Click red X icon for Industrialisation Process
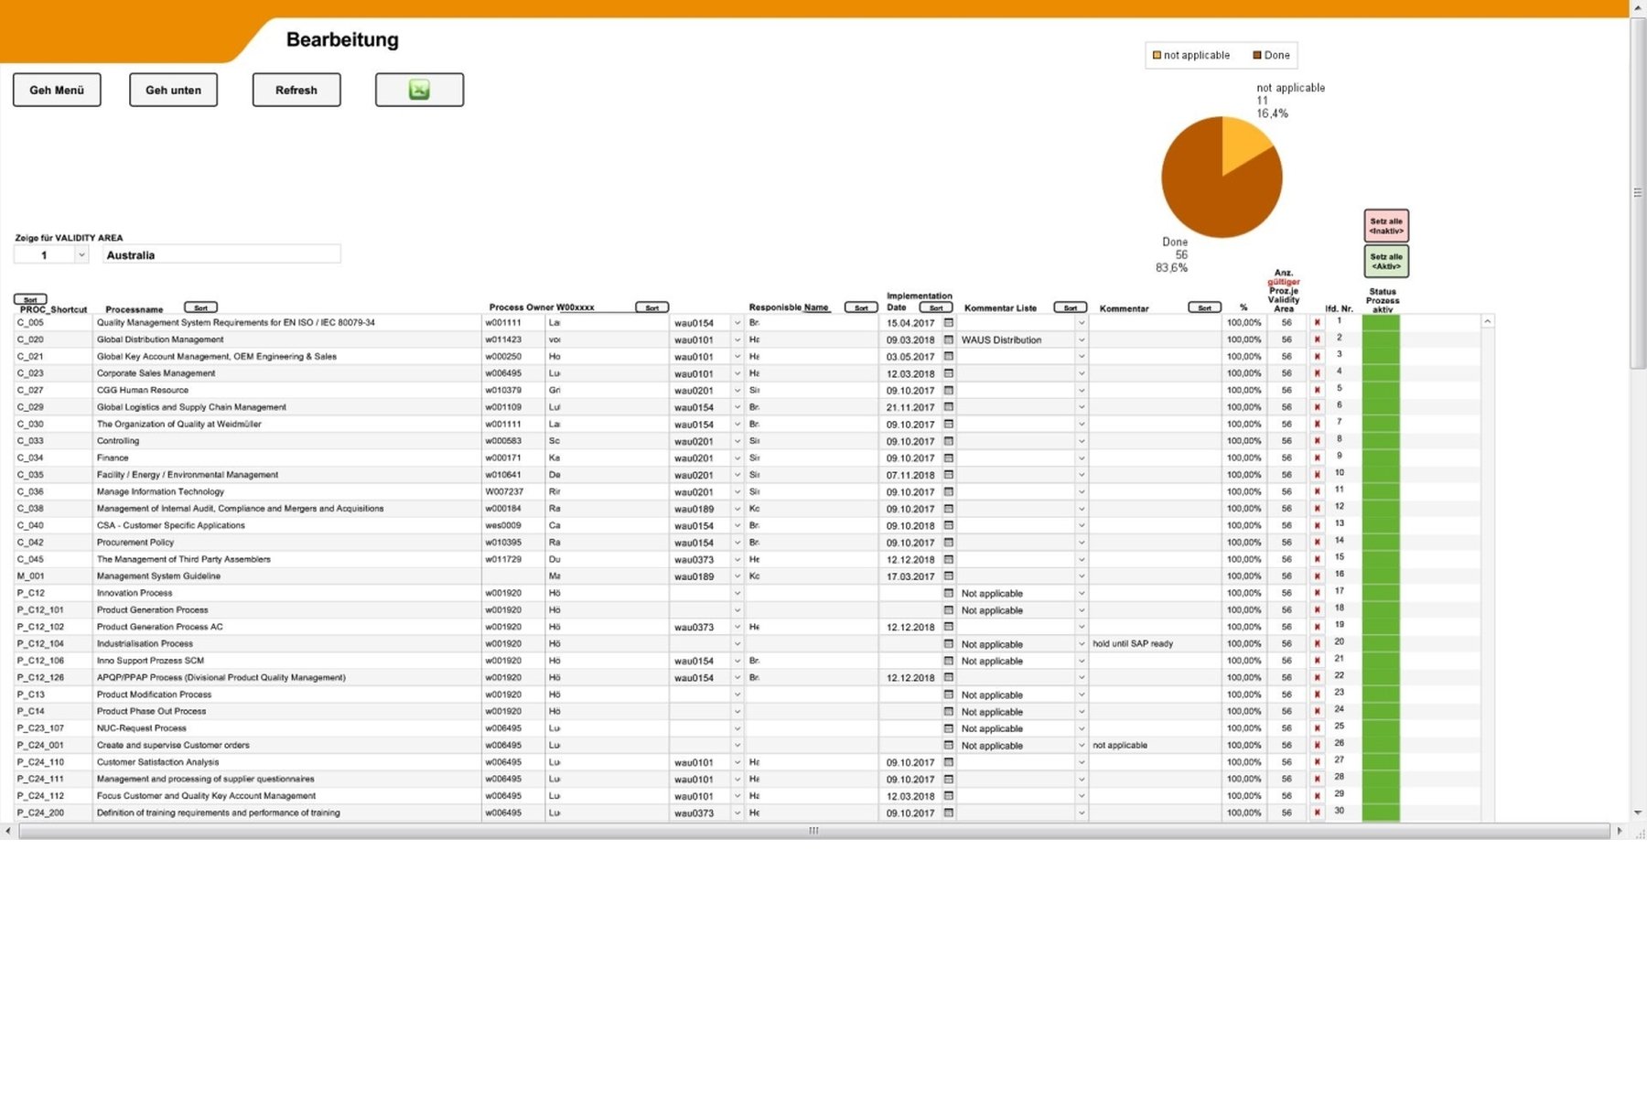1647x1098 pixels. [x=1318, y=643]
